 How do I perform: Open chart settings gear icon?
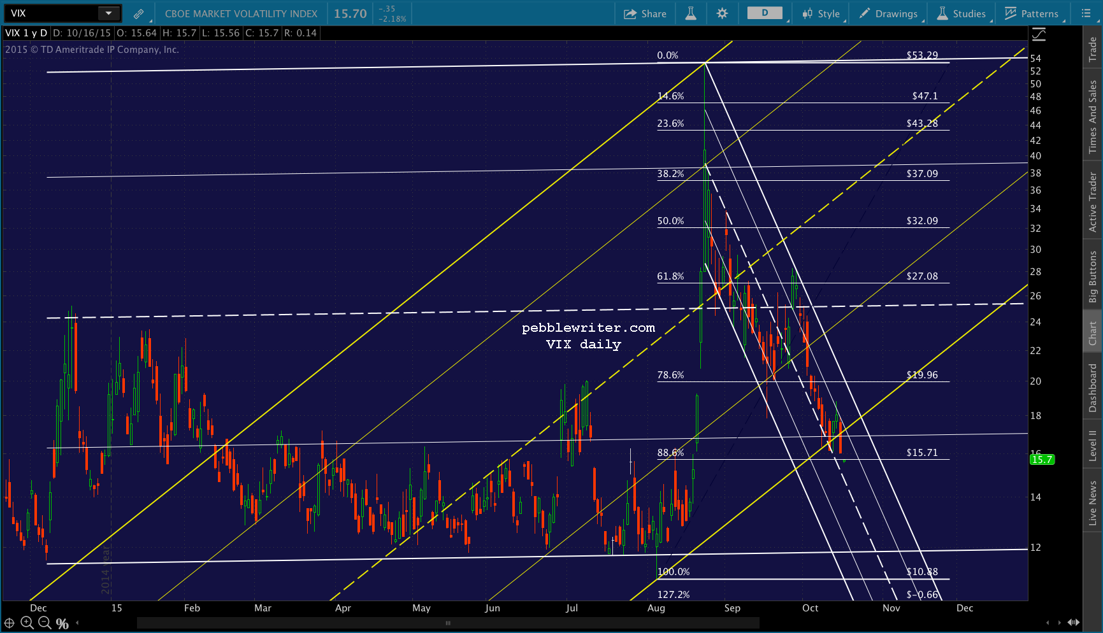tap(722, 13)
